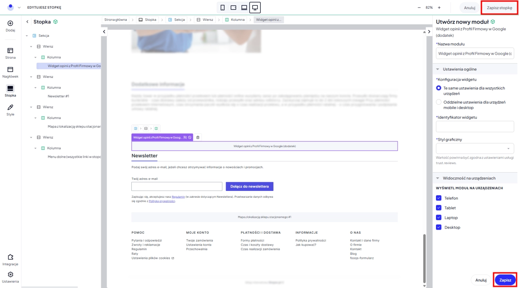Switch to laptop preview mode

(244, 8)
